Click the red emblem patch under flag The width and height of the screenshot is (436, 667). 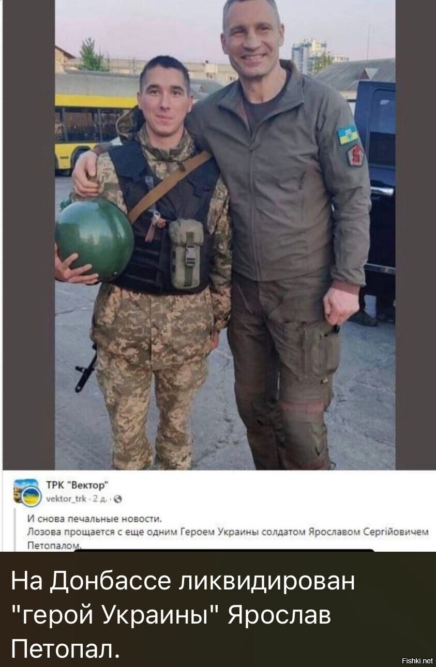(x=355, y=155)
